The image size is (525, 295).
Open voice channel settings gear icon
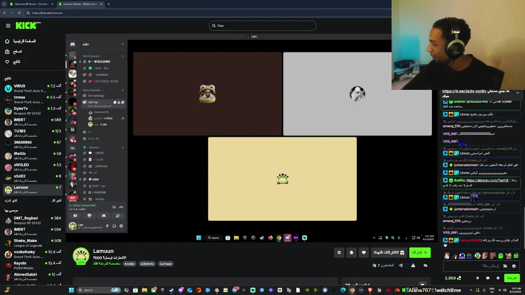(x=123, y=102)
